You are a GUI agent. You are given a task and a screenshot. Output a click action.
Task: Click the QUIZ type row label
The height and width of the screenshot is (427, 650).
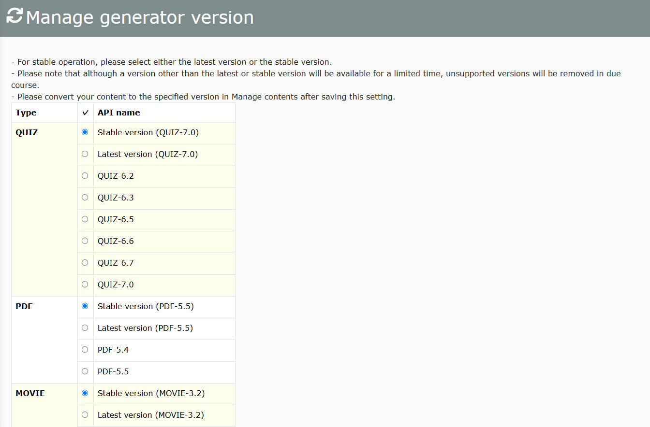(27, 132)
